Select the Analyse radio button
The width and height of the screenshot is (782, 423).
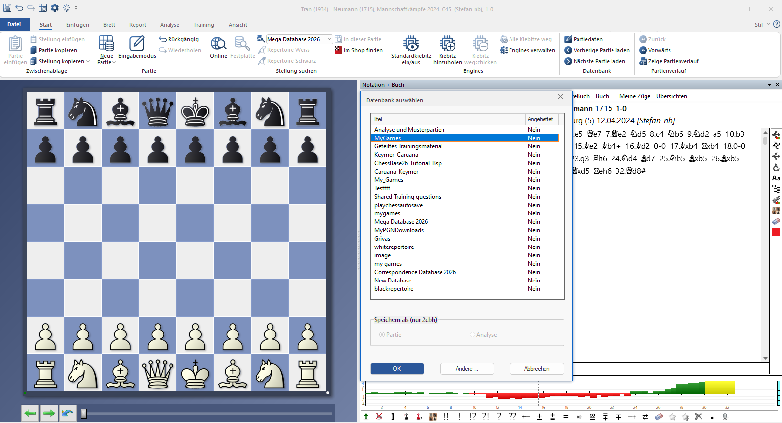[x=472, y=335]
